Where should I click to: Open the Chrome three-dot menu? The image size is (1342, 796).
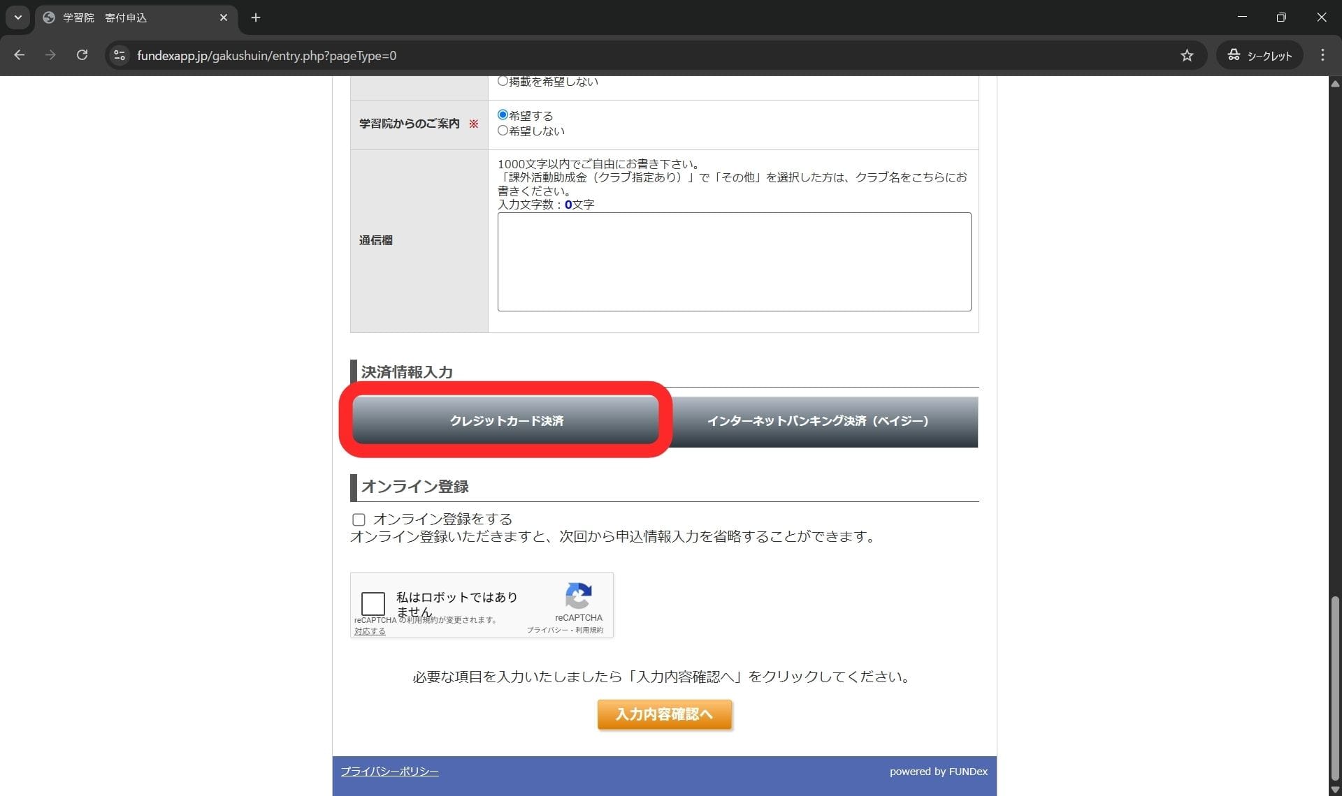pyautogui.click(x=1322, y=55)
